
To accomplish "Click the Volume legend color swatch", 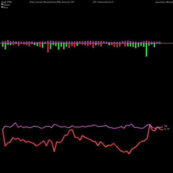I will point(2,4).
